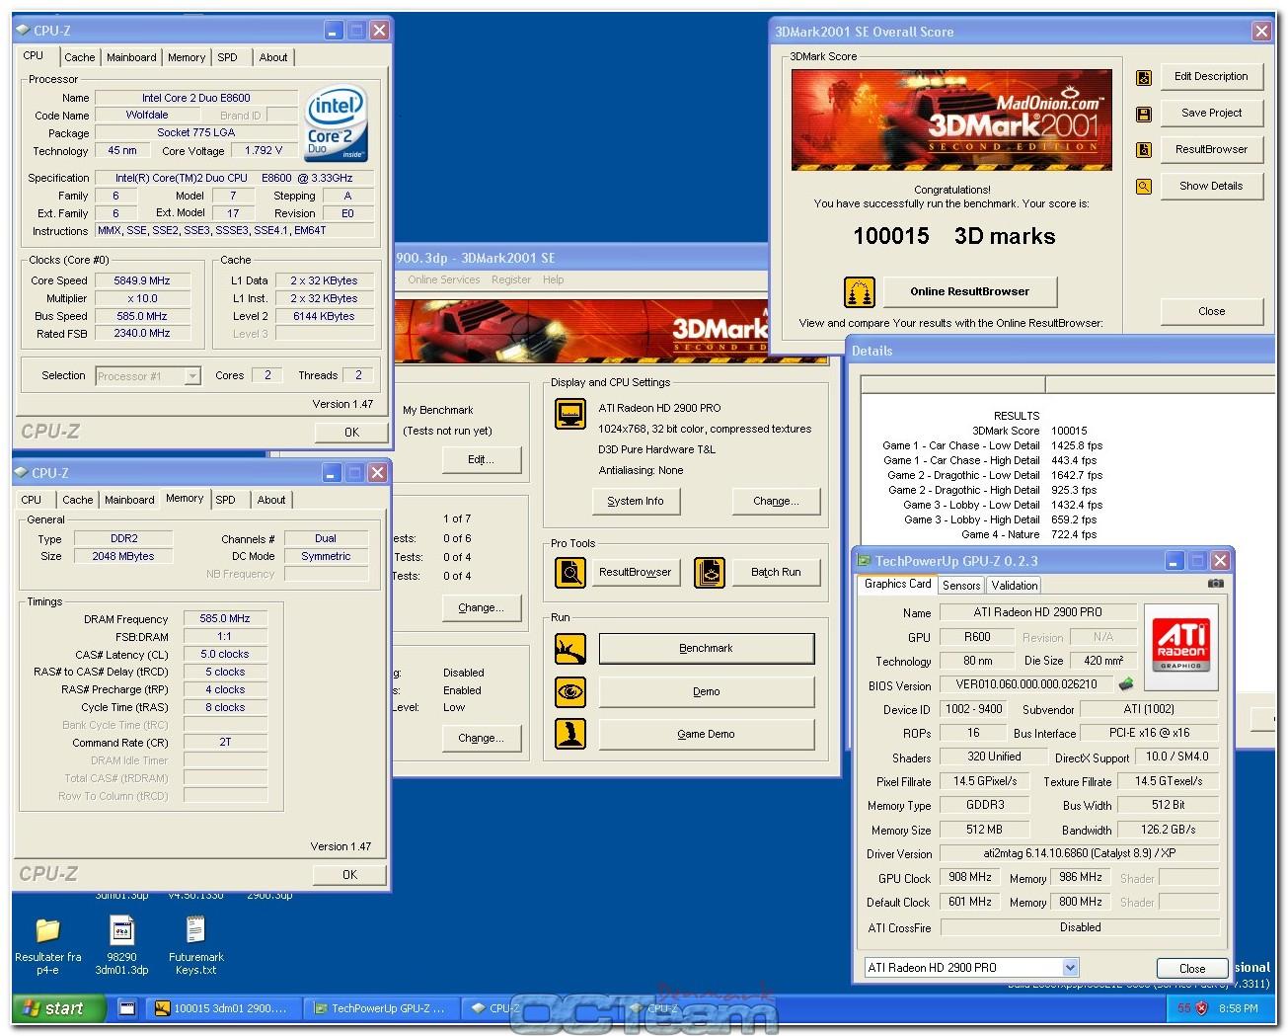Click the monitor icon in Display and CPU Settings
Image resolution: width=1288 pixels, height=1036 pixels.
click(x=570, y=414)
